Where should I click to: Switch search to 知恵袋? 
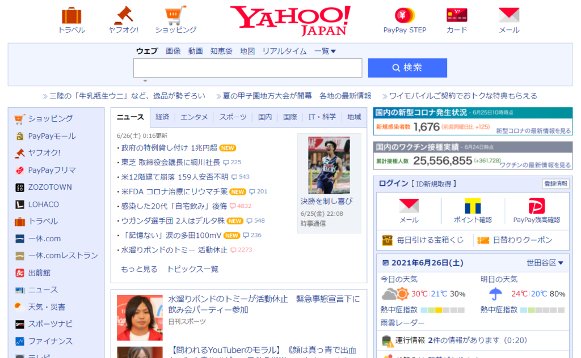(x=221, y=51)
